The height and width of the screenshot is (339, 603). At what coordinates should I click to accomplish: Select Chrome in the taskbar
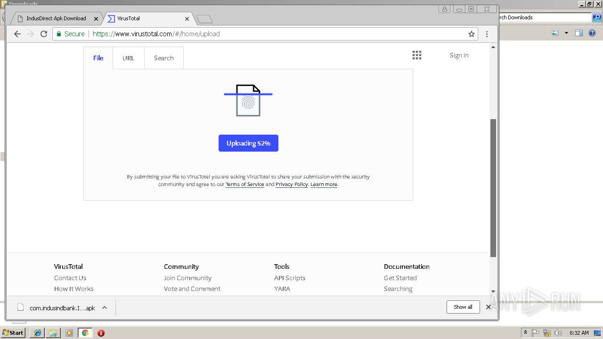[85, 333]
